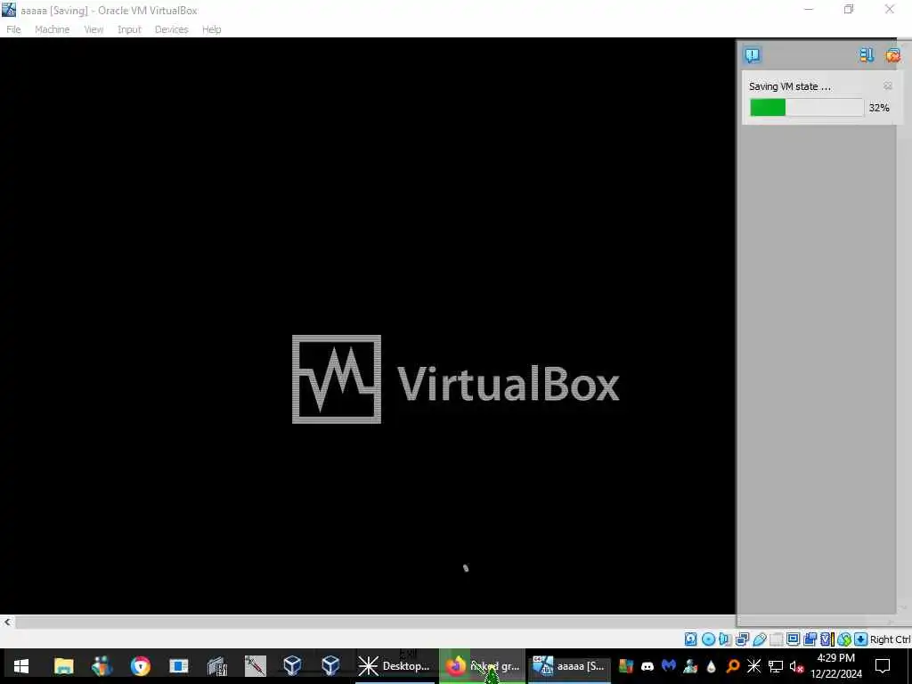
Task: Click the notification center speech-bubble icon
Action: (x=753, y=55)
